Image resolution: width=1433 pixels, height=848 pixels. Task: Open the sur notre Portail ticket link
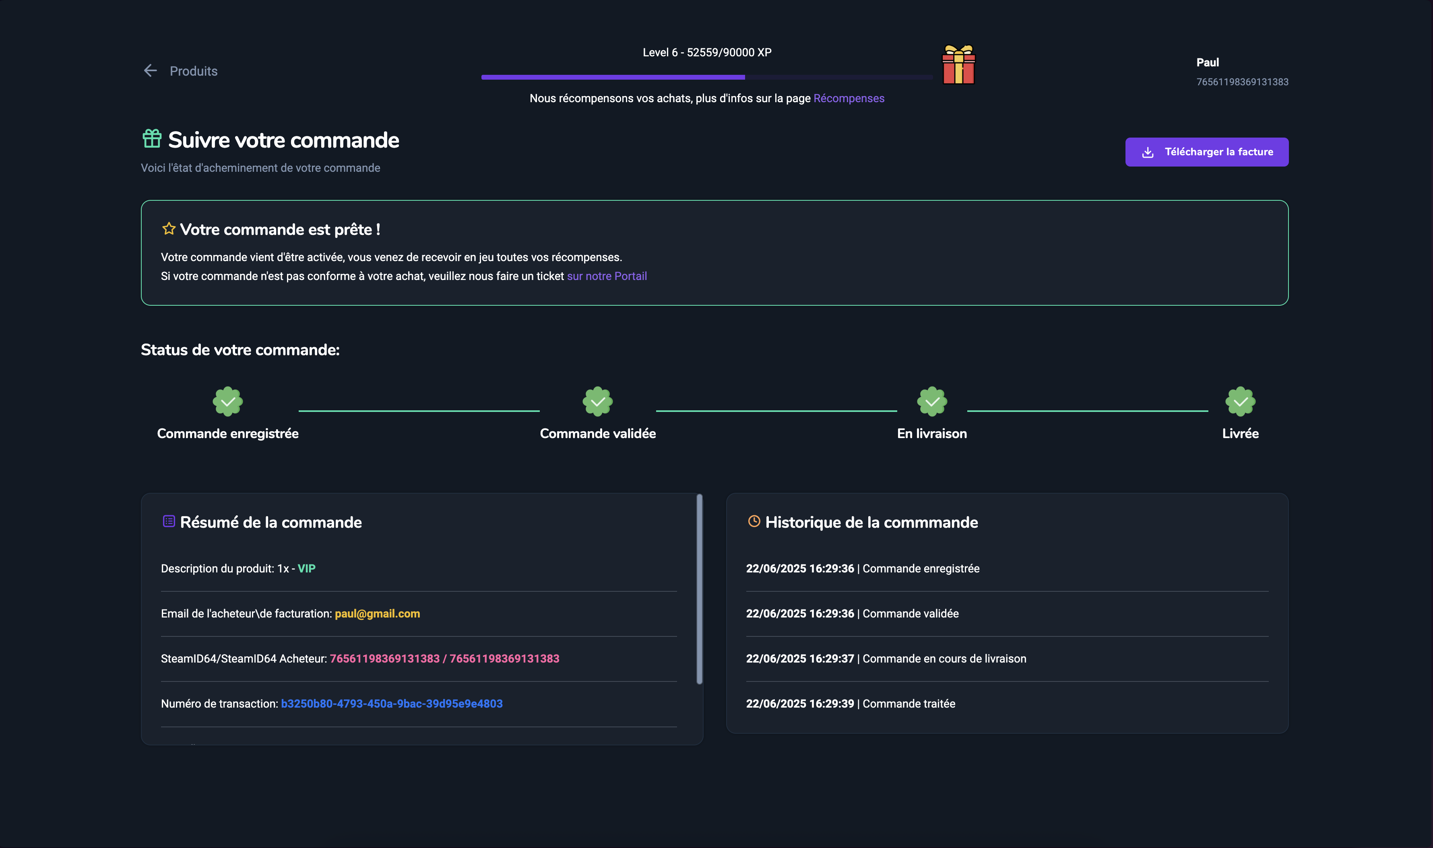(x=607, y=276)
